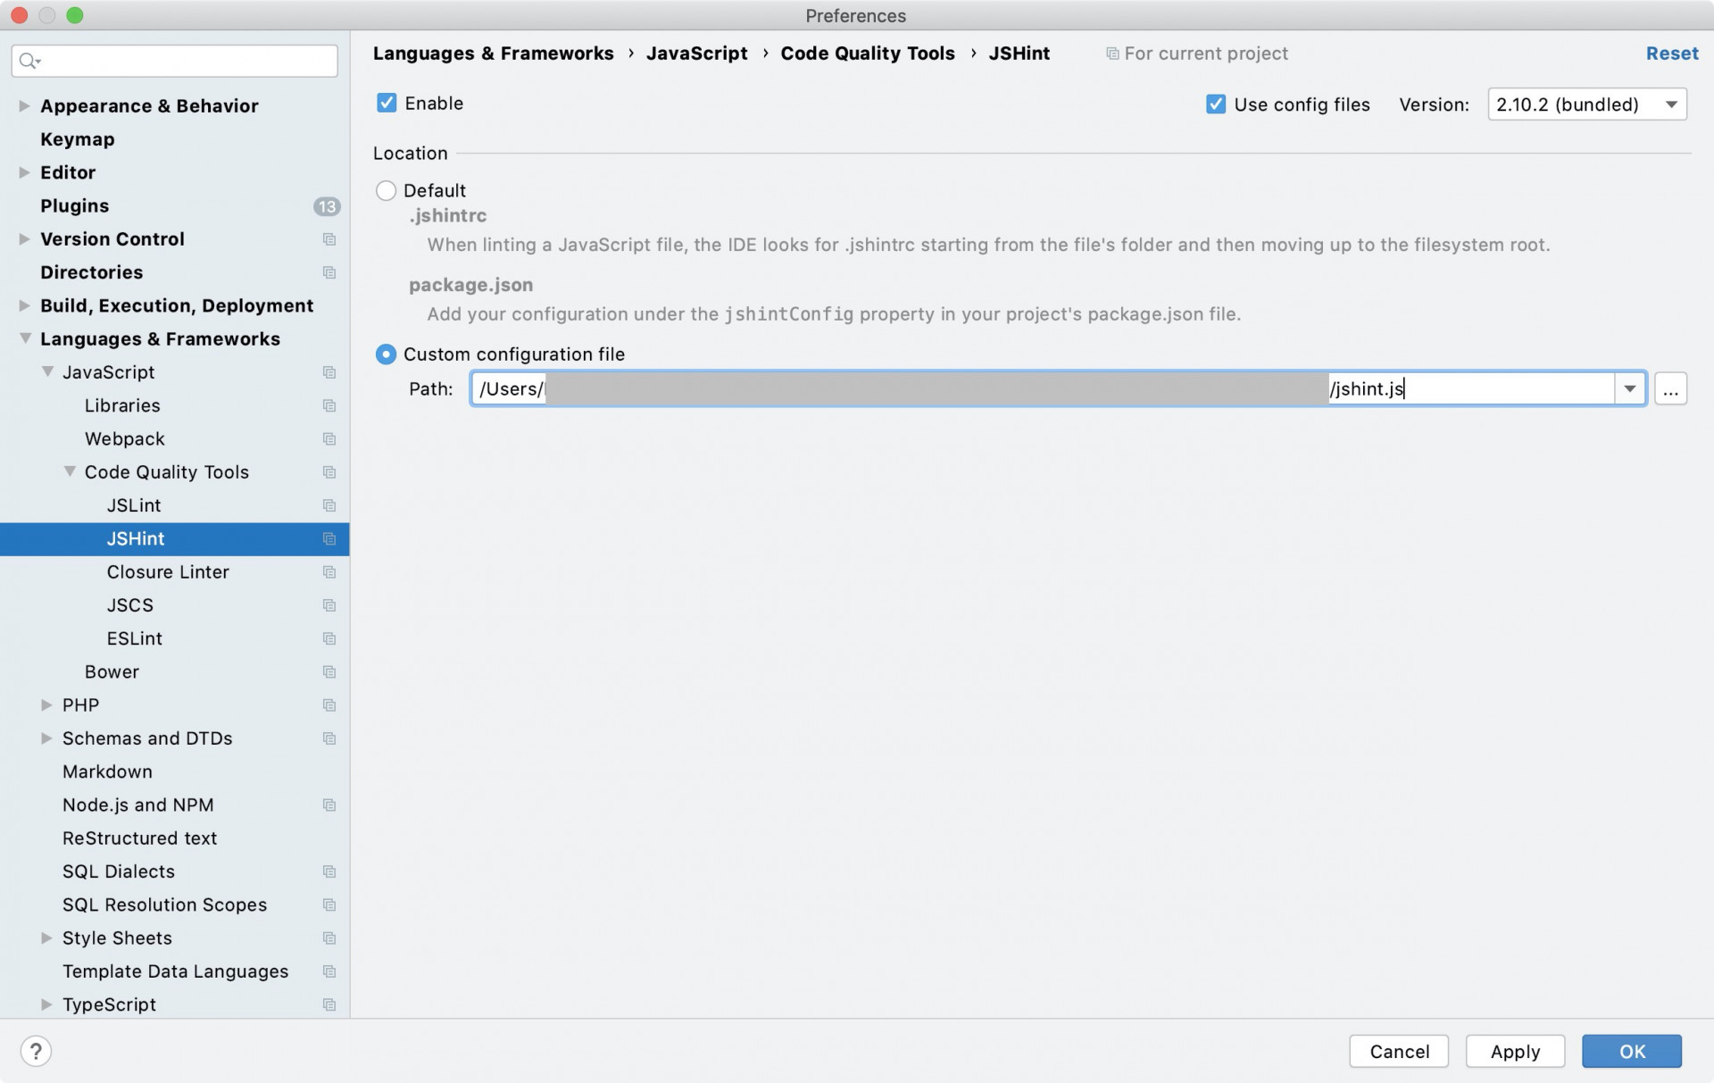Expand the PHP section
The image size is (1714, 1083).
(x=46, y=704)
